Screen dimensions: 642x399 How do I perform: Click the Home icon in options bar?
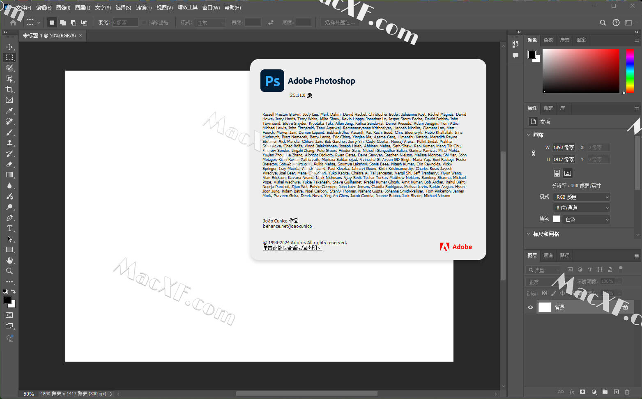[13, 23]
